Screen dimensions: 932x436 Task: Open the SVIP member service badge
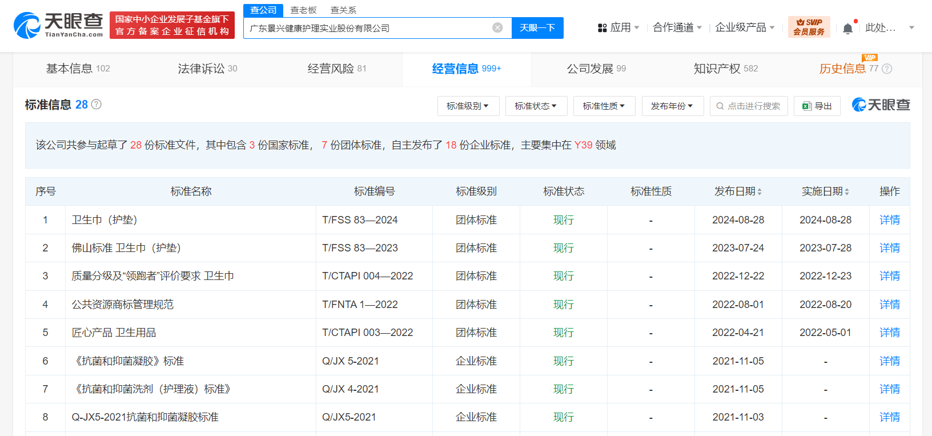[809, 27]
